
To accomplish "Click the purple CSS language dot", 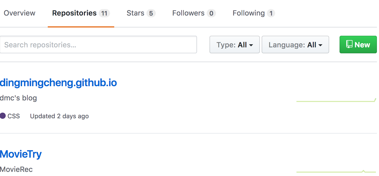I will pos(3,116).
